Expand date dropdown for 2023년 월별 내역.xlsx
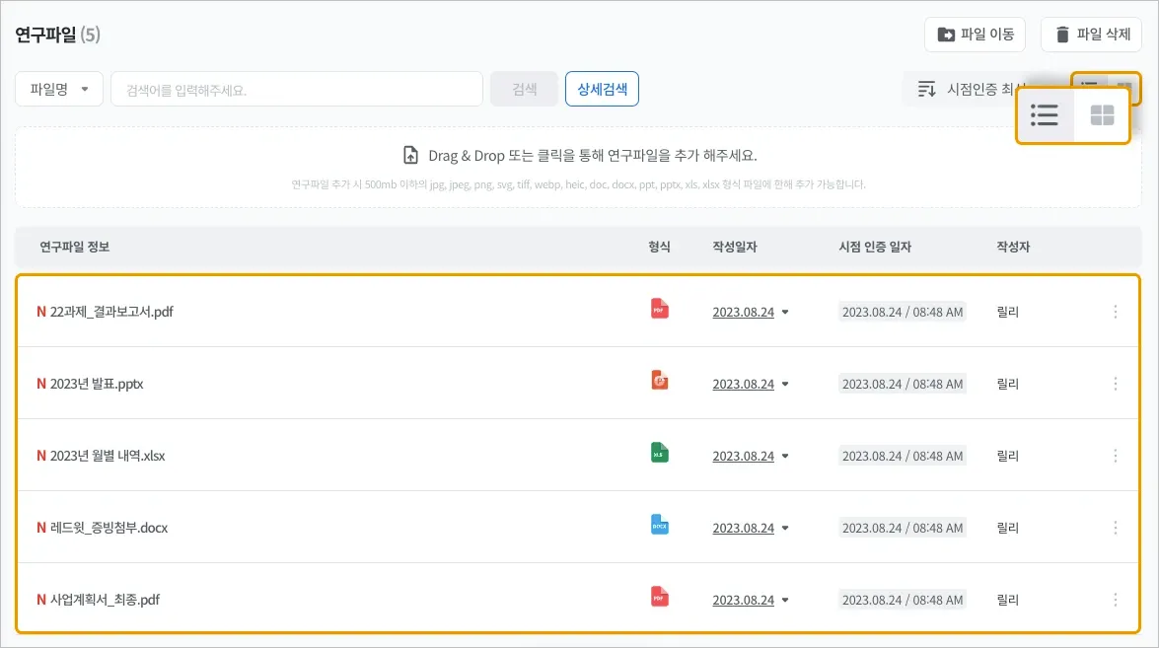1159x648 pixels. pyautogui.click(x=785, y=457)
